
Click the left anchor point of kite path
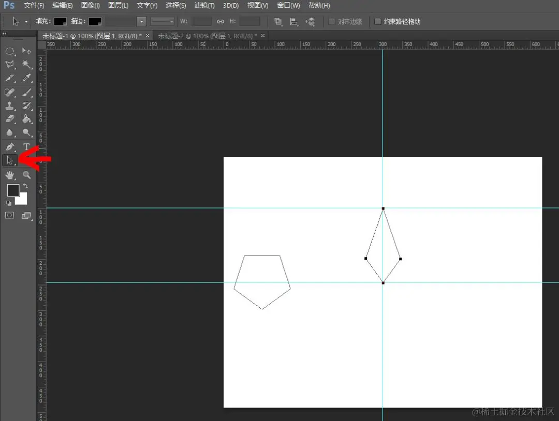tap(366, 258)
